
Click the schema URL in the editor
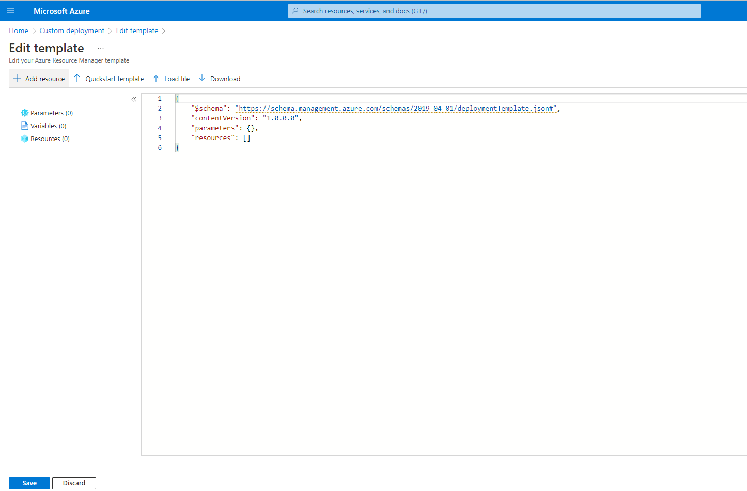[396, 109]
